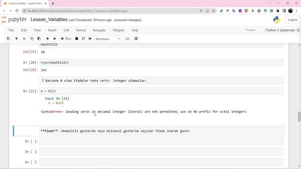The height and width of the screenshot is (169, 301).
Task: Paste cells below icon
Action: point(39,38)
